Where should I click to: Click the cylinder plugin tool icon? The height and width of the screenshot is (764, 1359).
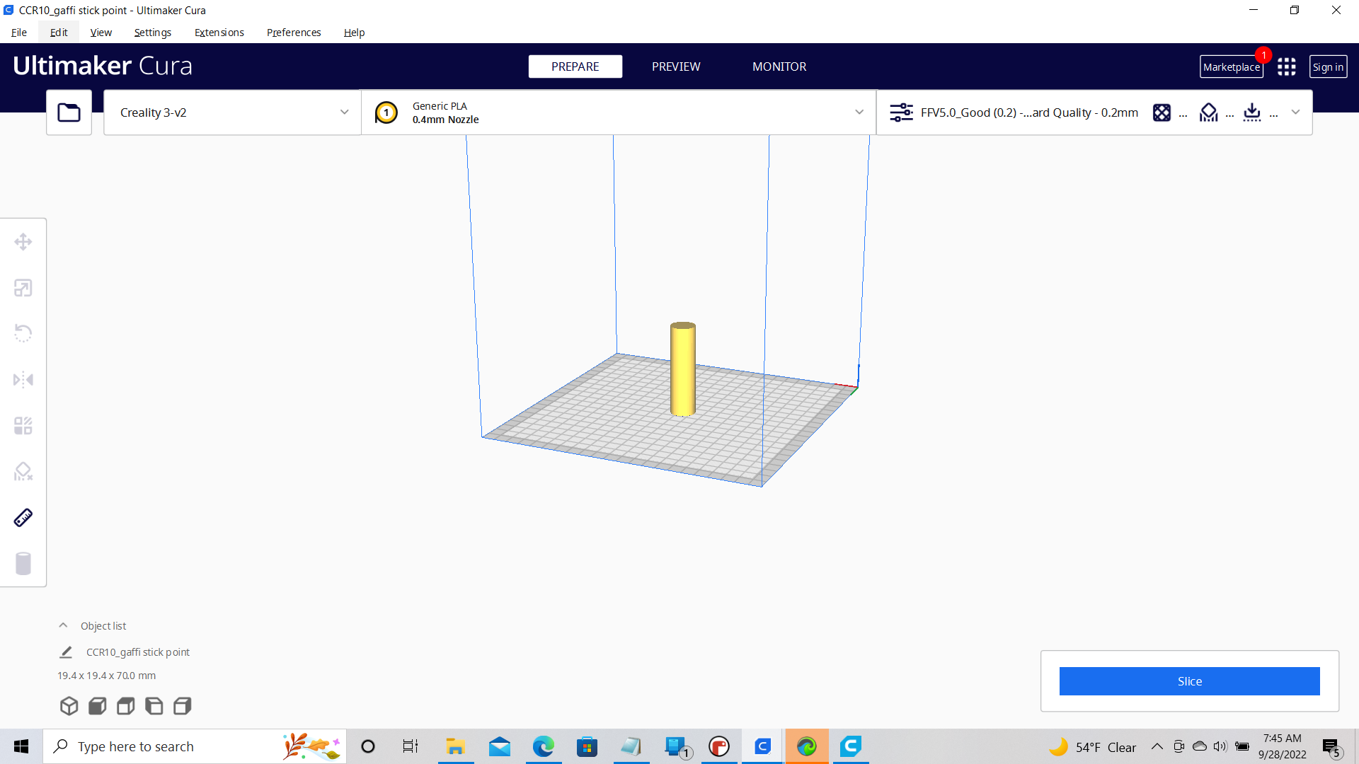coord(23,564)
